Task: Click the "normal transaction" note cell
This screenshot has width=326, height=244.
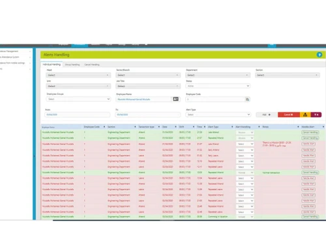Action: point(271,172)
